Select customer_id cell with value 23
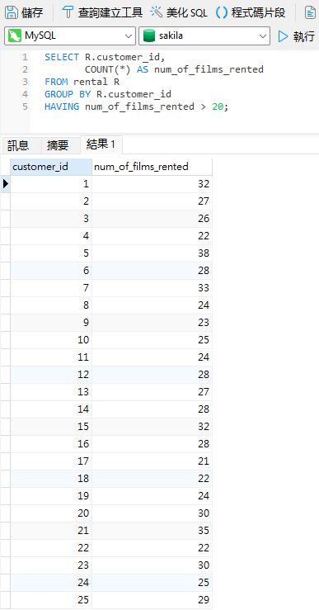 tap(51, 565)
